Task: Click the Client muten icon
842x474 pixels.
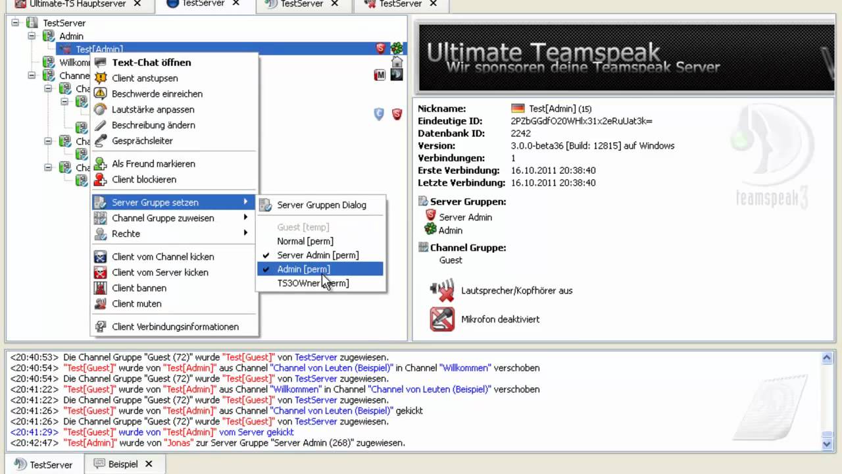Action: (101, 304)
